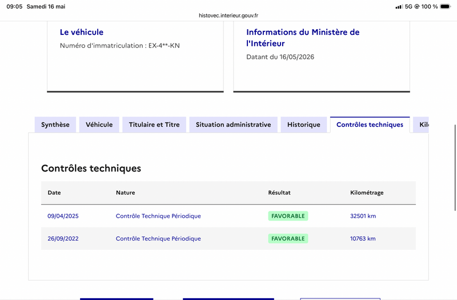
Task: Tap the Samedi 16 mai date in status bar
Action: pos(46,6)
